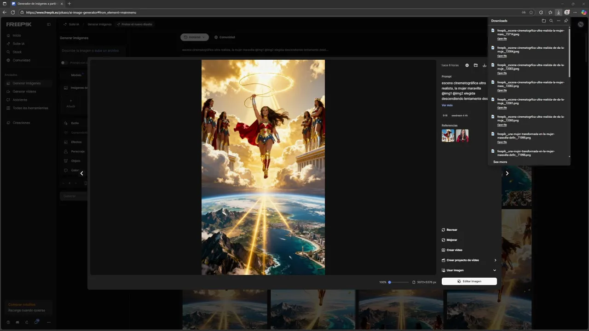This screenshot has height=331, width=589.
Task: Download the generated image icon
Action: point(484,65)
